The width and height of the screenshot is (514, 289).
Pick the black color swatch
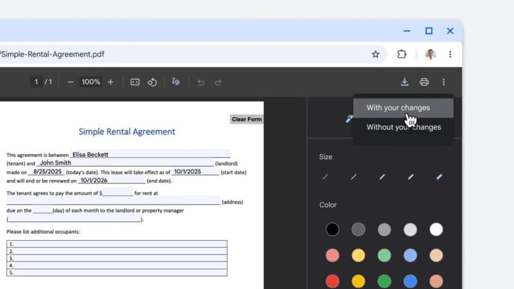(332, 229)
